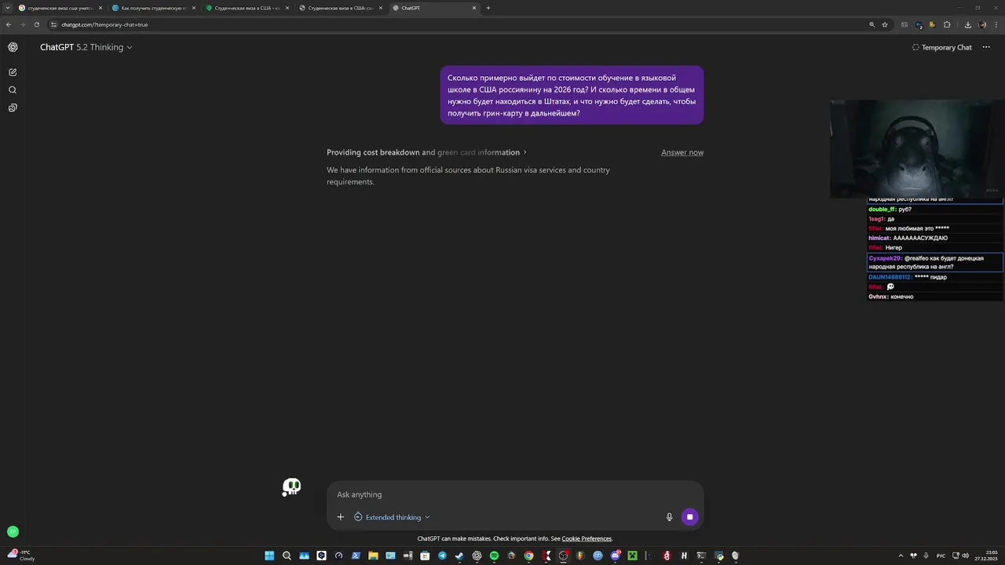Switch to tab Как получить студенческую
1005x565 pixels.
pos(153,8)
